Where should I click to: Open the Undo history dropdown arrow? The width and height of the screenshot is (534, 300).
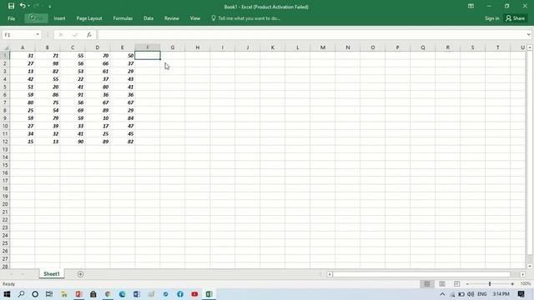coord(28,6)
